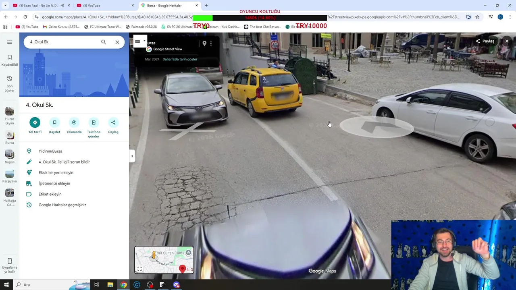Close Street View with the X icon
516x290 pixels.
tap(507, 41)
